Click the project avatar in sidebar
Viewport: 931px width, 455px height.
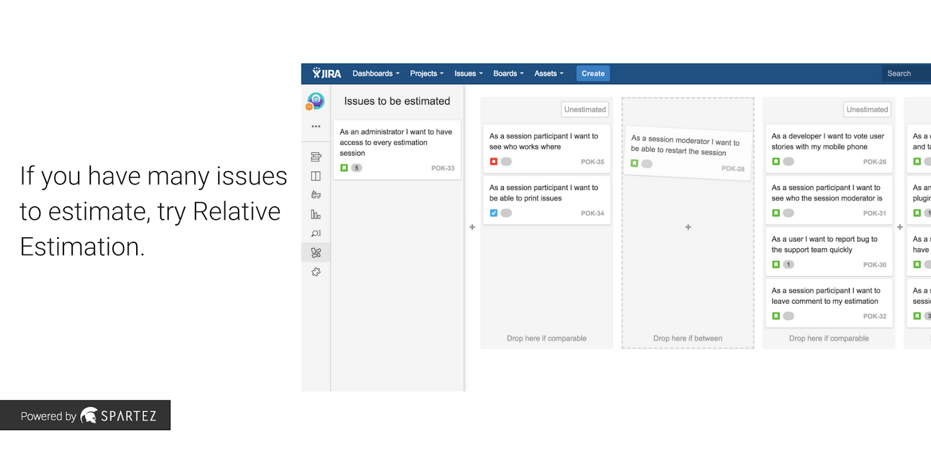(x=316, y=101)
